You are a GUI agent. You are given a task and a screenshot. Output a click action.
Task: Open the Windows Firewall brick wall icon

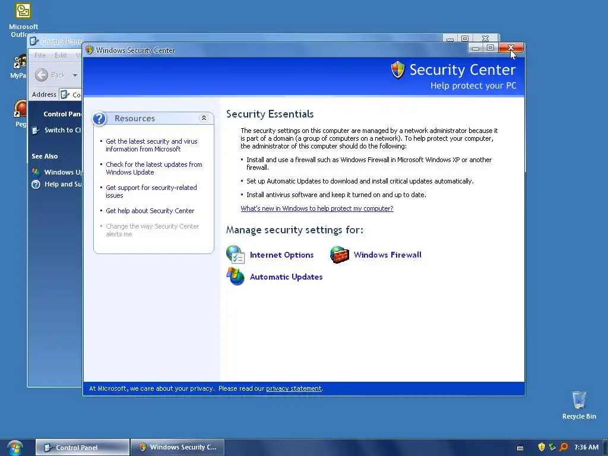[339, 255]
